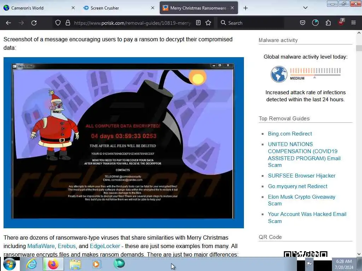Click the scrollbar up arrow

tap(359, 33)
